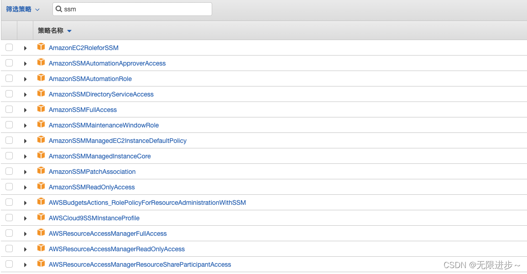Image resolution: width=527 pixels, height=274 pixels.
Task: Tick the checkbox beside AmazonEC2RoleforSSM
Action: [x=9, y=47]
